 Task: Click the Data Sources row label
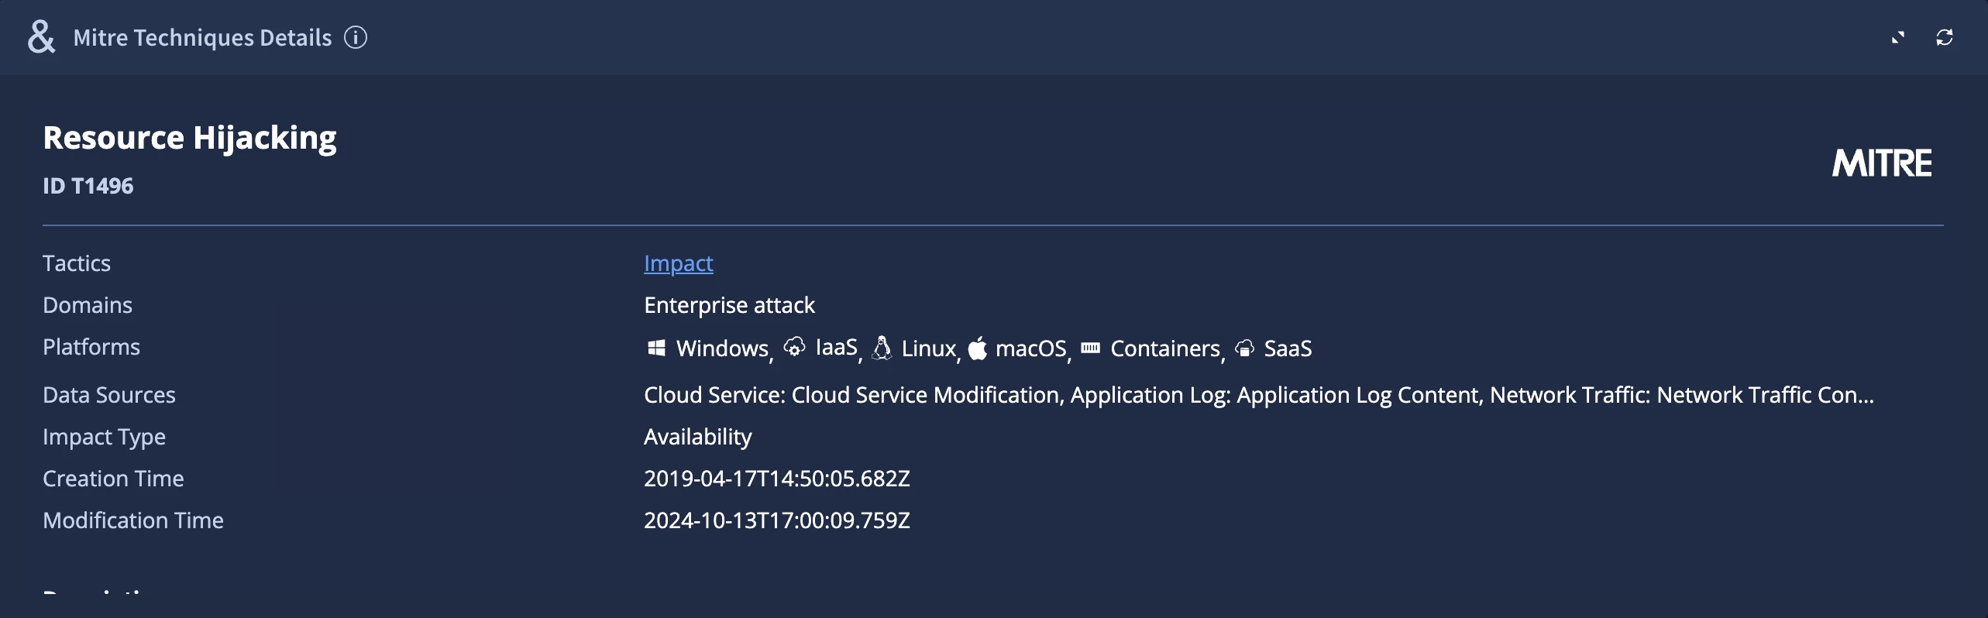[109, 395]
